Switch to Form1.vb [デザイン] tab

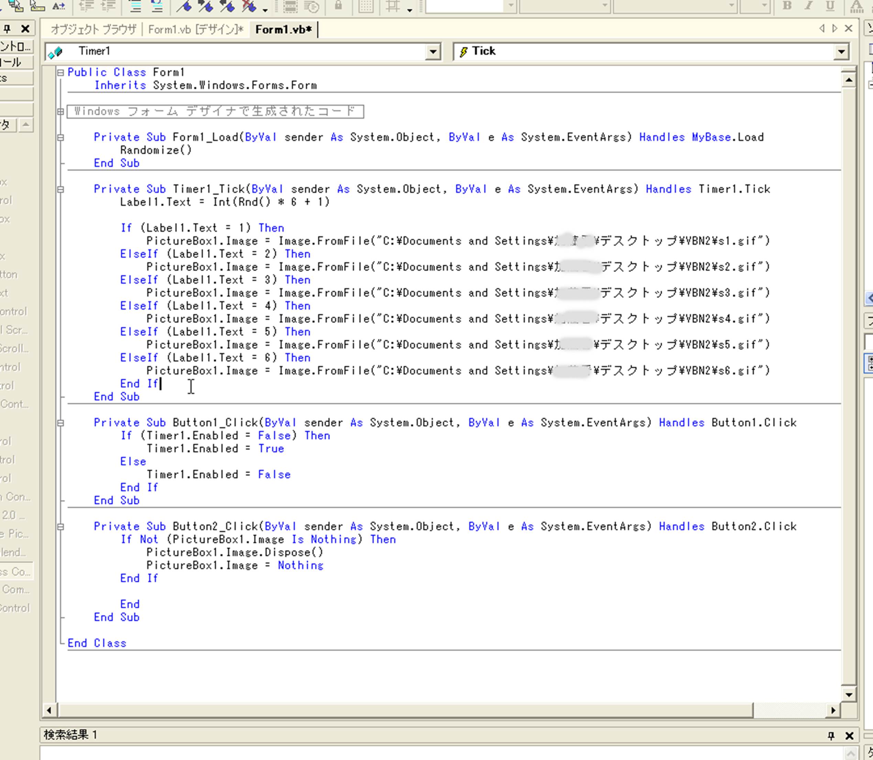click(x=196, y=29)
